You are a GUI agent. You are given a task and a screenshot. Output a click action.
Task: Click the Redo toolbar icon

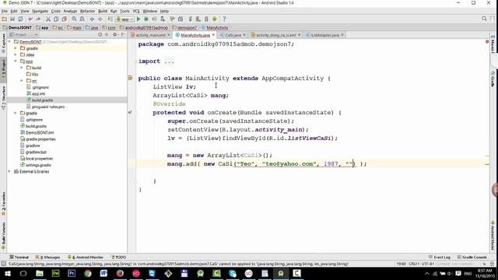(38, 19)
